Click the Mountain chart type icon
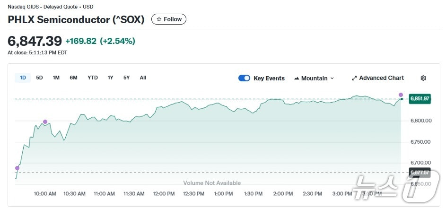Image resolution: width=446 pixels, height=209 pixels. (297, 78)
